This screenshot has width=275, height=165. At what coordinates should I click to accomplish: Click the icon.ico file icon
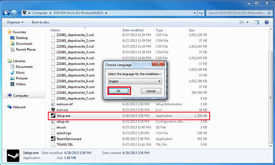[x=53, y=110]
